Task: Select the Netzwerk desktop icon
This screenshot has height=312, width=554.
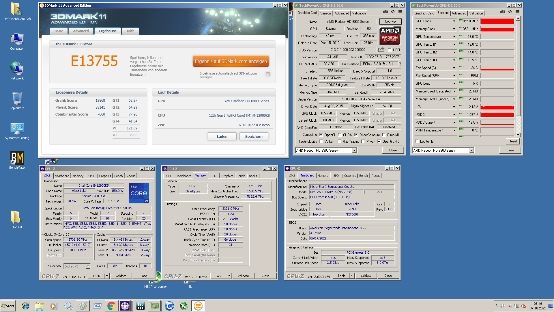Action: click(x=17, y=71)
